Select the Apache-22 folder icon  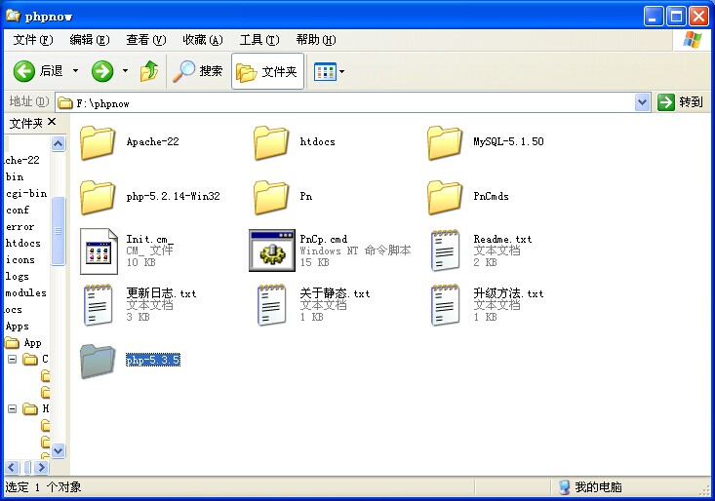pyautogui.click(x=98, y=142)
